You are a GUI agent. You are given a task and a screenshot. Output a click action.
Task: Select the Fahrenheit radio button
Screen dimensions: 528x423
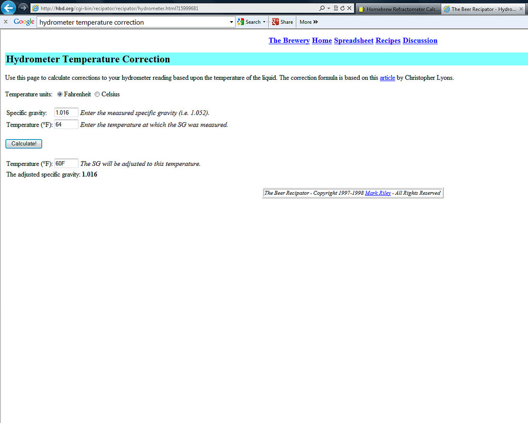[x=60, y=94]
